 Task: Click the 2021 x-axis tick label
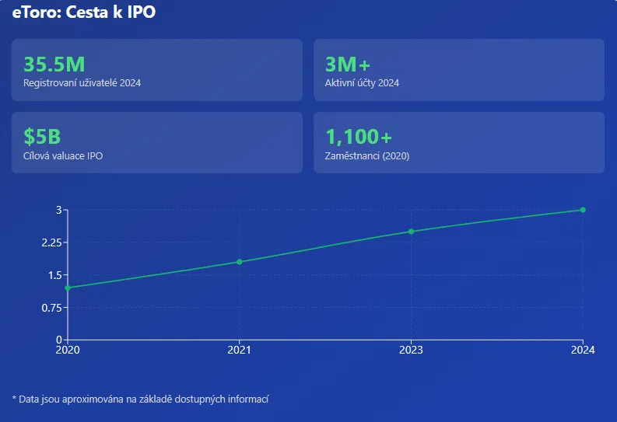[240, 351]
